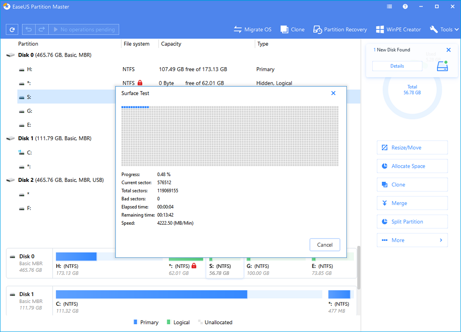Click the Capacity column header

pyautogui.click(x=171, y=44)
